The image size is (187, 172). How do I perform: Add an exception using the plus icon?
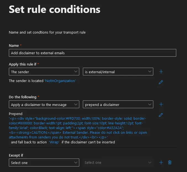point(161,162)
